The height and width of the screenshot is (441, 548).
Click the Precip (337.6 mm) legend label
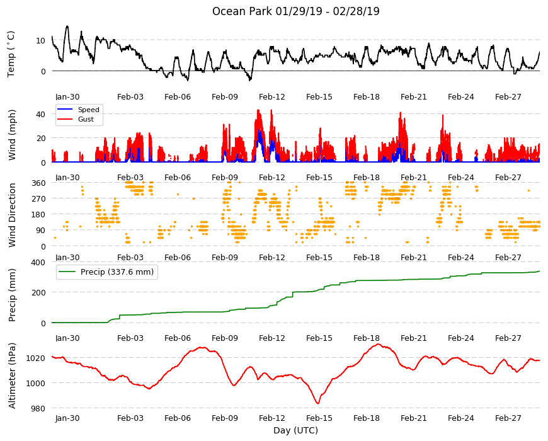(117, 272)
